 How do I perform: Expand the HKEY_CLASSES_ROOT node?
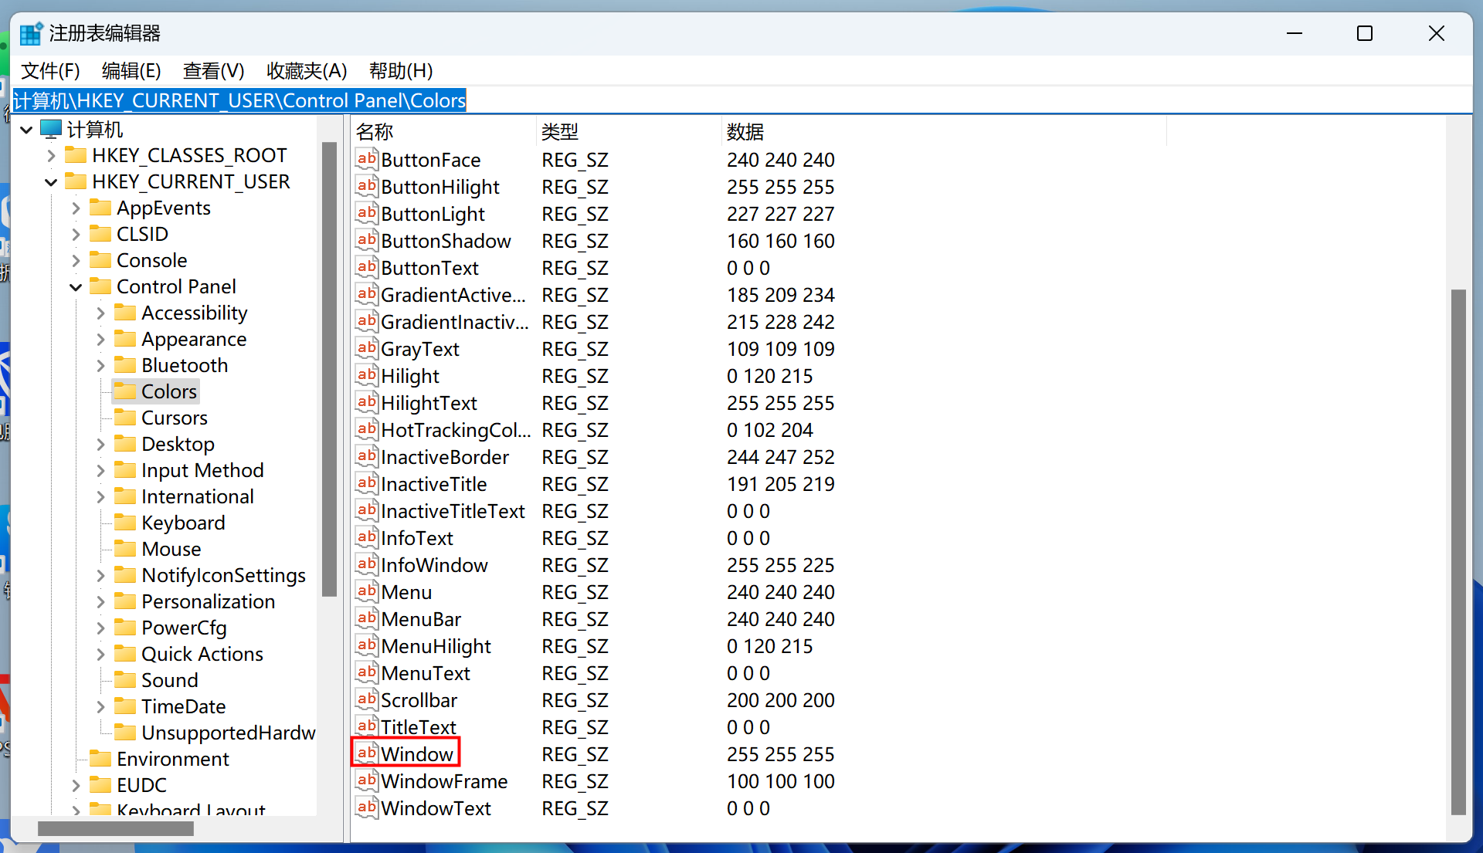point(51,156)
